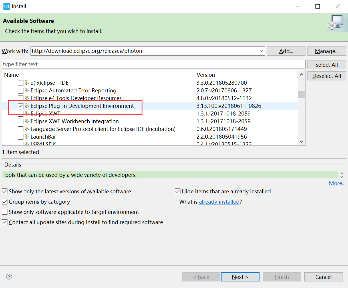Uncheck Eclipse Plug-in Development Environment checkbox
Screen dimensions: 348x288
pos(21,106)
